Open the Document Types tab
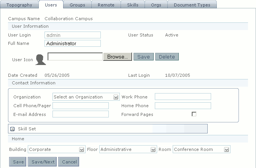256x168 pixels. (x=192, y=5)
